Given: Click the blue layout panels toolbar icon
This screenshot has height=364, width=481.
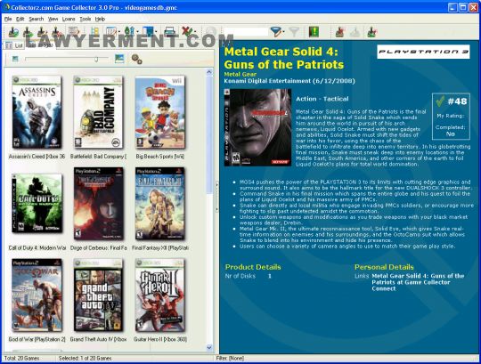Looking at the screenshot, I should [x=148, y=31].
